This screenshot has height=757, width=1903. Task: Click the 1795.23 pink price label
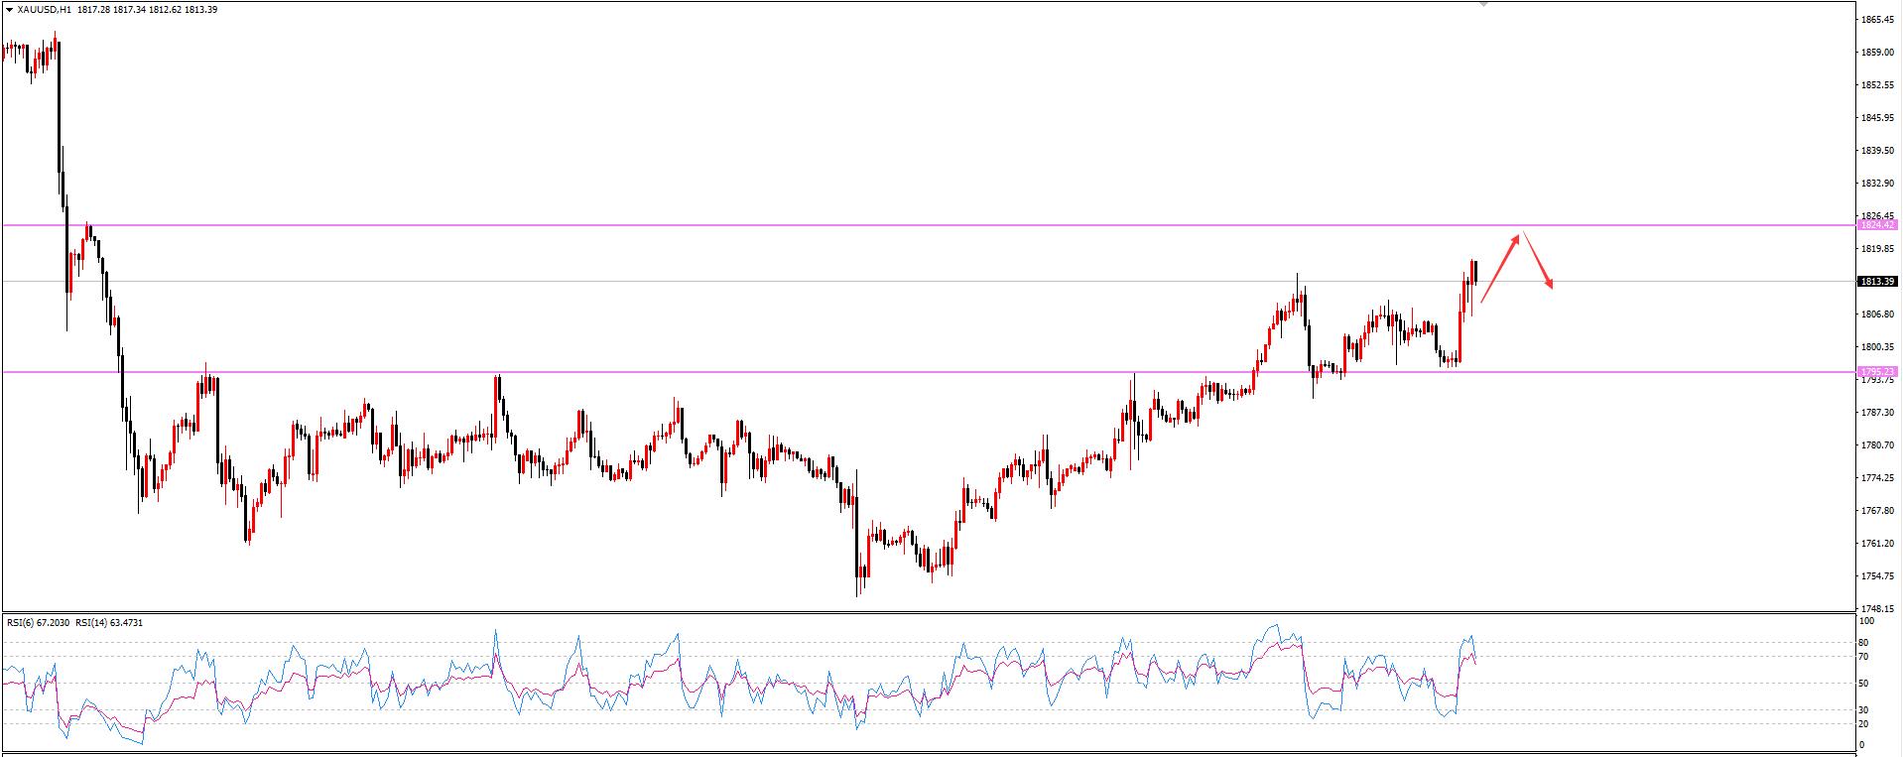pyautogui.click(x=1876, y=372)
